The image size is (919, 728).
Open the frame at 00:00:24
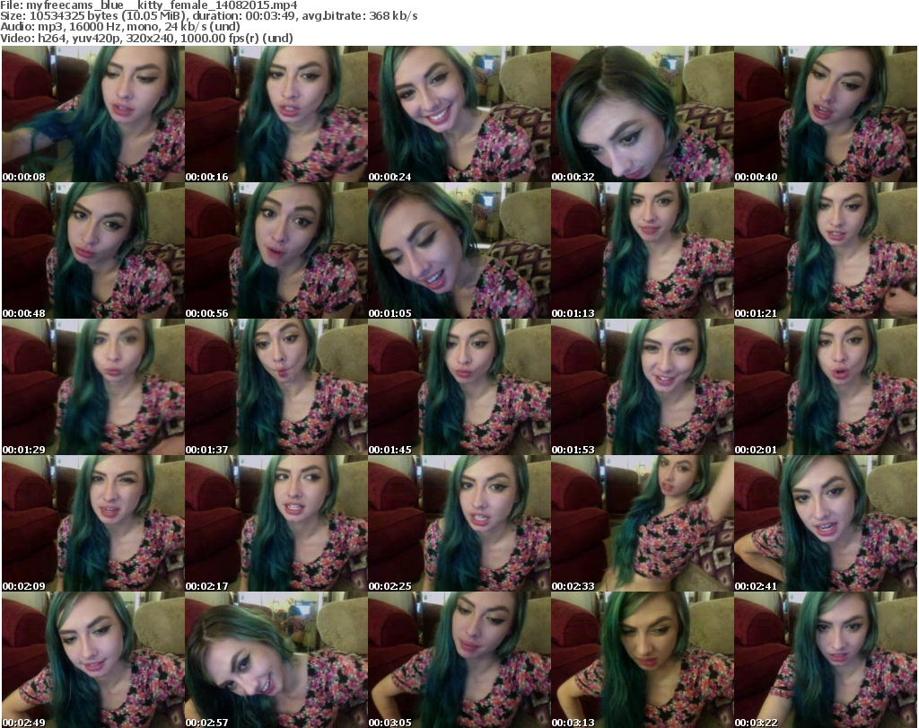(x=459, y=114)
